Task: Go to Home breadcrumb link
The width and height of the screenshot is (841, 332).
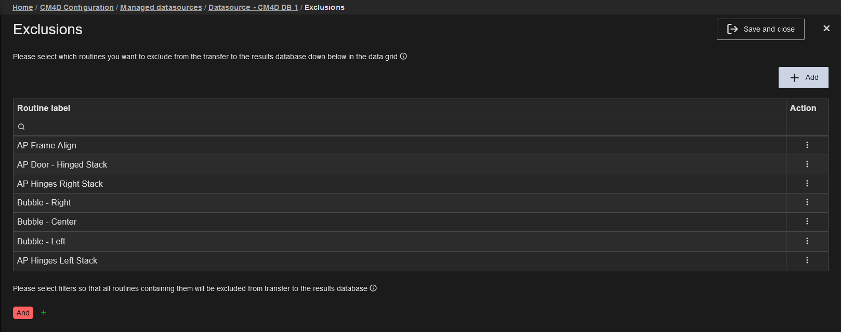Action: click(x=22, y=7)
